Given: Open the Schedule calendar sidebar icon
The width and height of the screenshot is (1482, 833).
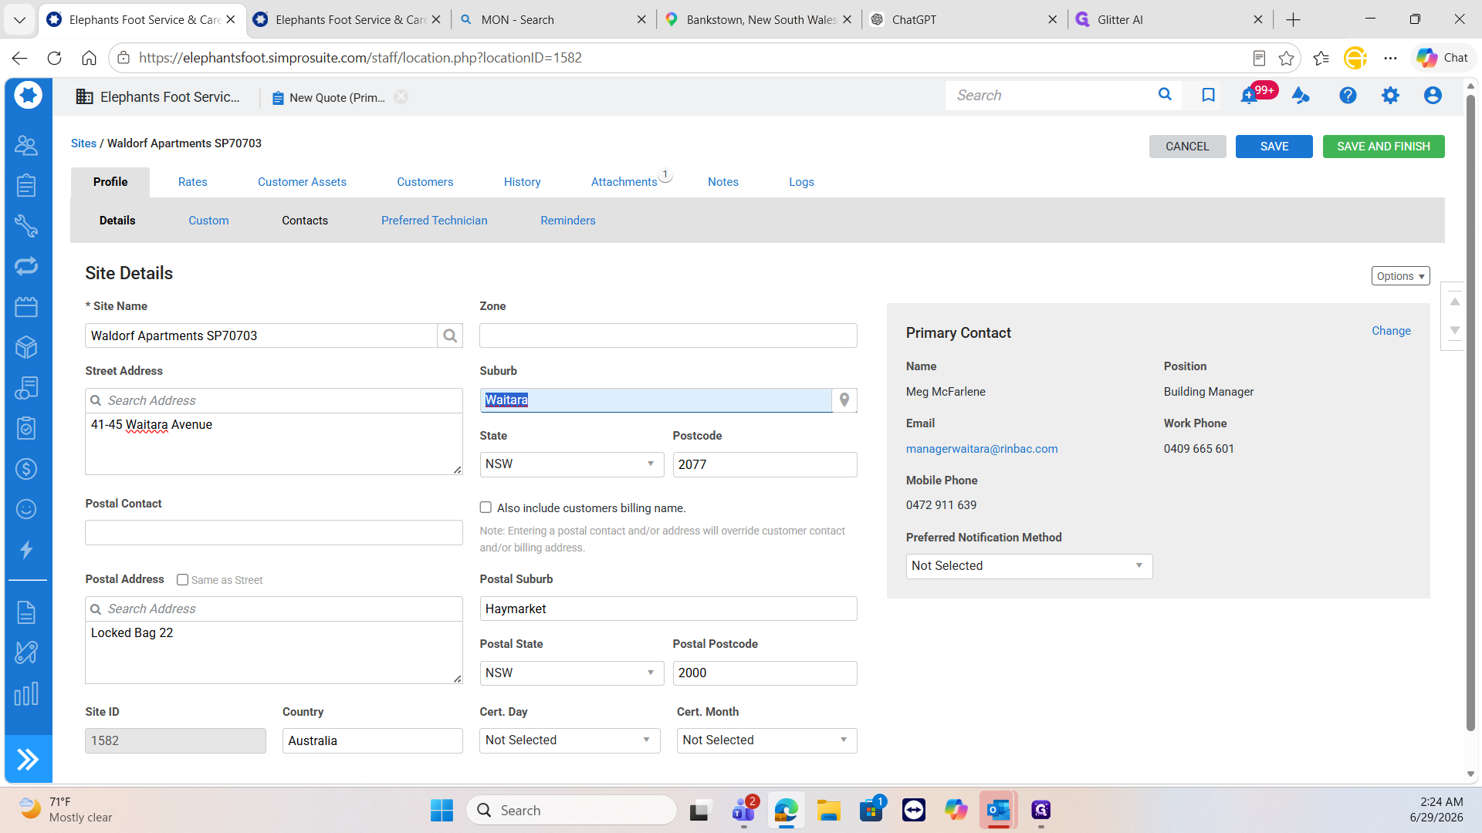Looking at the screenshot, I should pos(26,307).
